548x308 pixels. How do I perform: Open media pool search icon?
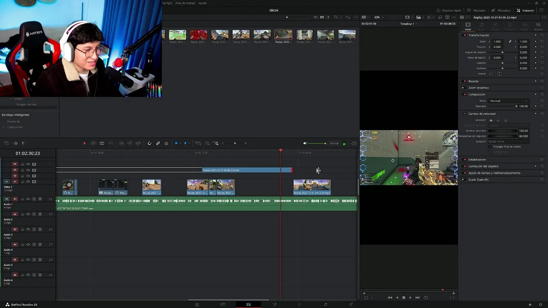tap(336, 17)
